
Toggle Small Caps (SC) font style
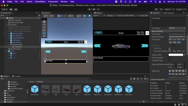click(179, 42)
